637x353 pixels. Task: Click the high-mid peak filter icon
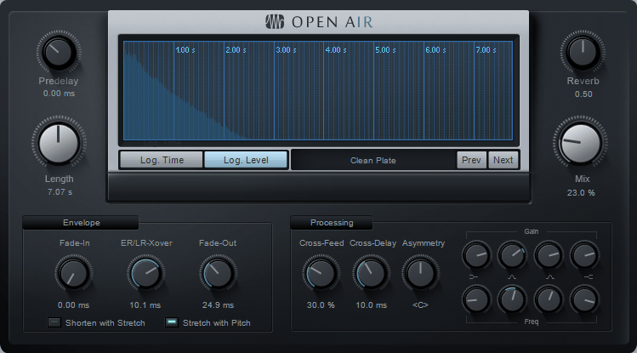point(549,277)
